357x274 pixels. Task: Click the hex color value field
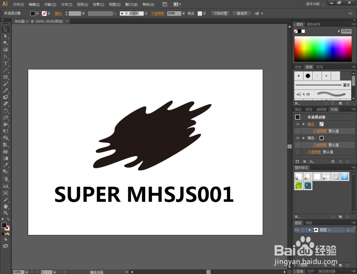coord(346,31)
